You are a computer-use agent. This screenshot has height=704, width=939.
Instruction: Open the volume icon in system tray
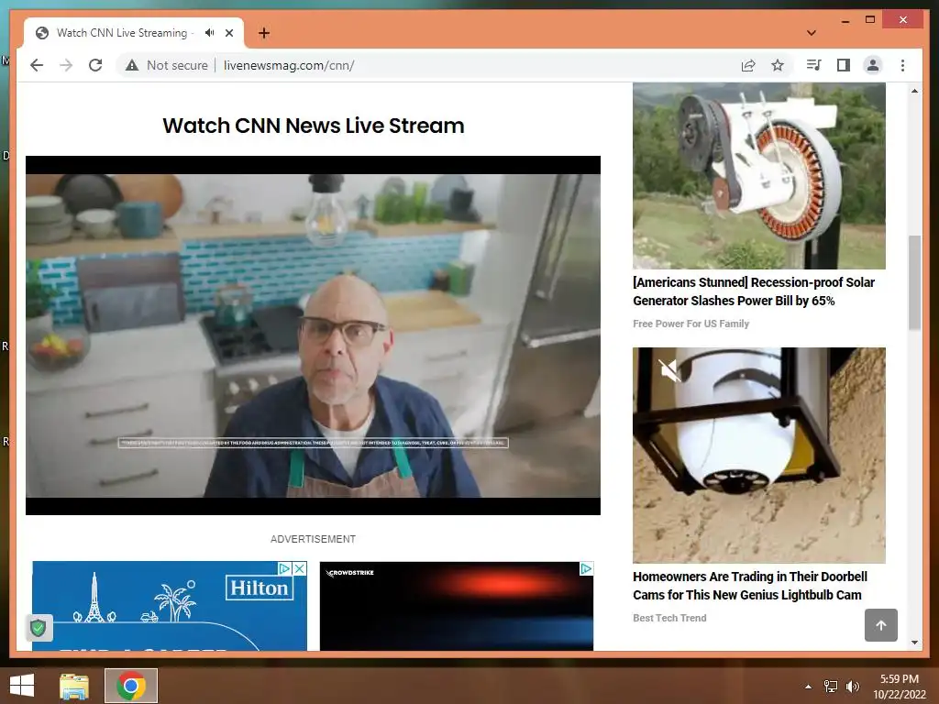pos(852,687)
